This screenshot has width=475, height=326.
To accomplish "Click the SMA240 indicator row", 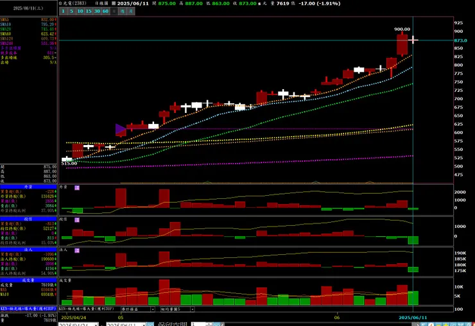I will click(x=28, y=44).
